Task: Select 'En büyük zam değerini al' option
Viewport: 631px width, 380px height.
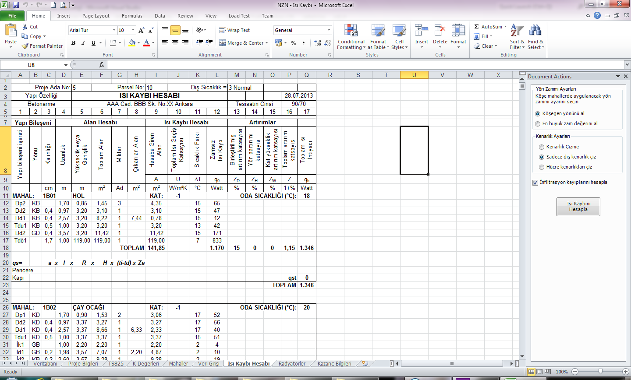Action: [x=538, y=124]
